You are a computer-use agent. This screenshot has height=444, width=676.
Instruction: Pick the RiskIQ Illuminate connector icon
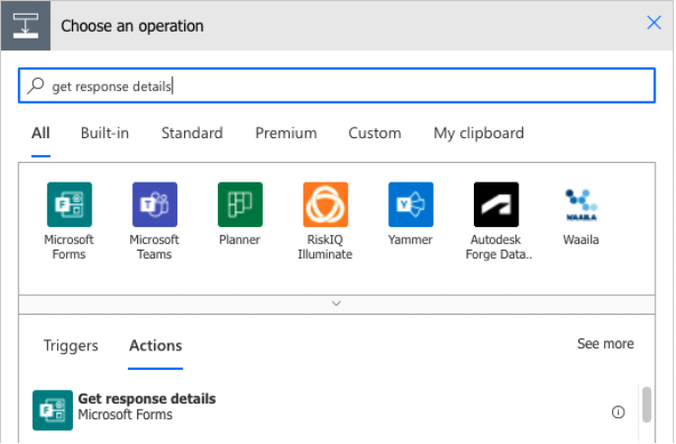click(x=325, y=204)
